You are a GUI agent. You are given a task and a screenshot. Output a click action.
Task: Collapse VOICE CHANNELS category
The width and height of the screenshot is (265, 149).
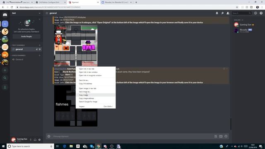click(x=18, y=55)
